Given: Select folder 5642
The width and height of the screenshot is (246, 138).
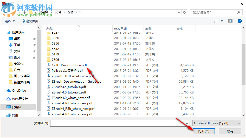Looking at the screenshot, I should [x=55, y=49].
